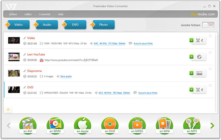The width and height of the screenshot is (221, 140).
Task: Rename Lien YouTube via its pencil icon
Action: pos(25,54)
